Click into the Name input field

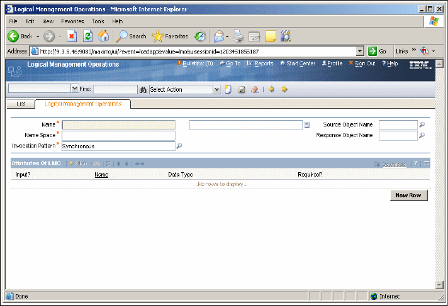pyautogui.click(x=118, y=125)
